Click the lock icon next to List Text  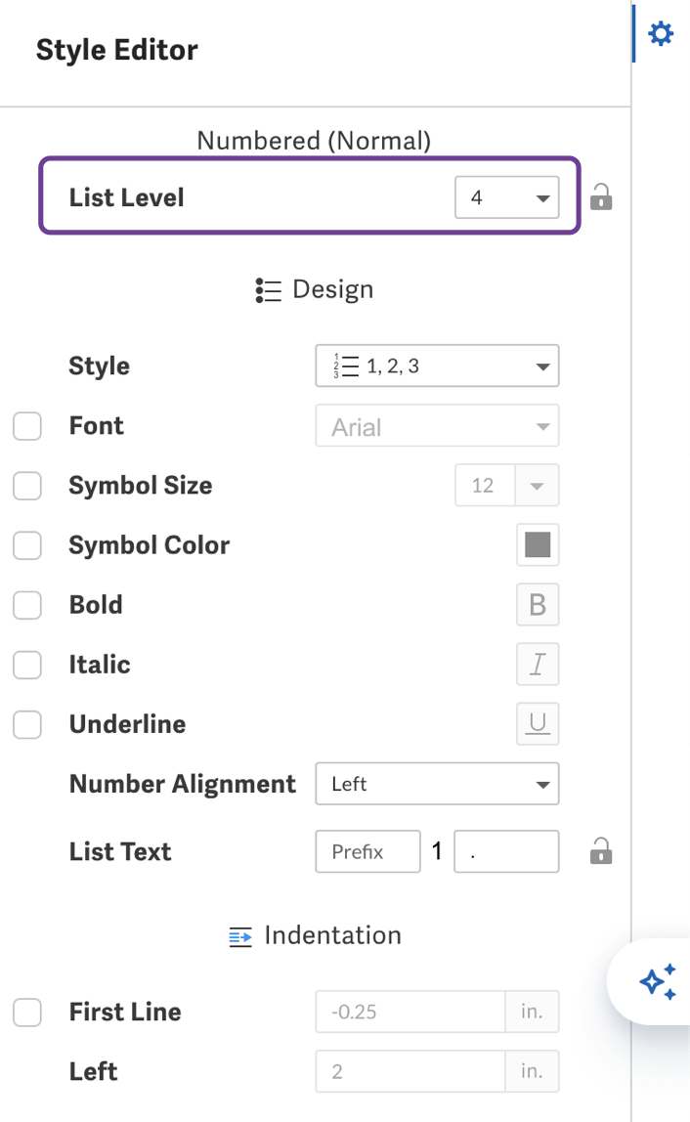602,851
